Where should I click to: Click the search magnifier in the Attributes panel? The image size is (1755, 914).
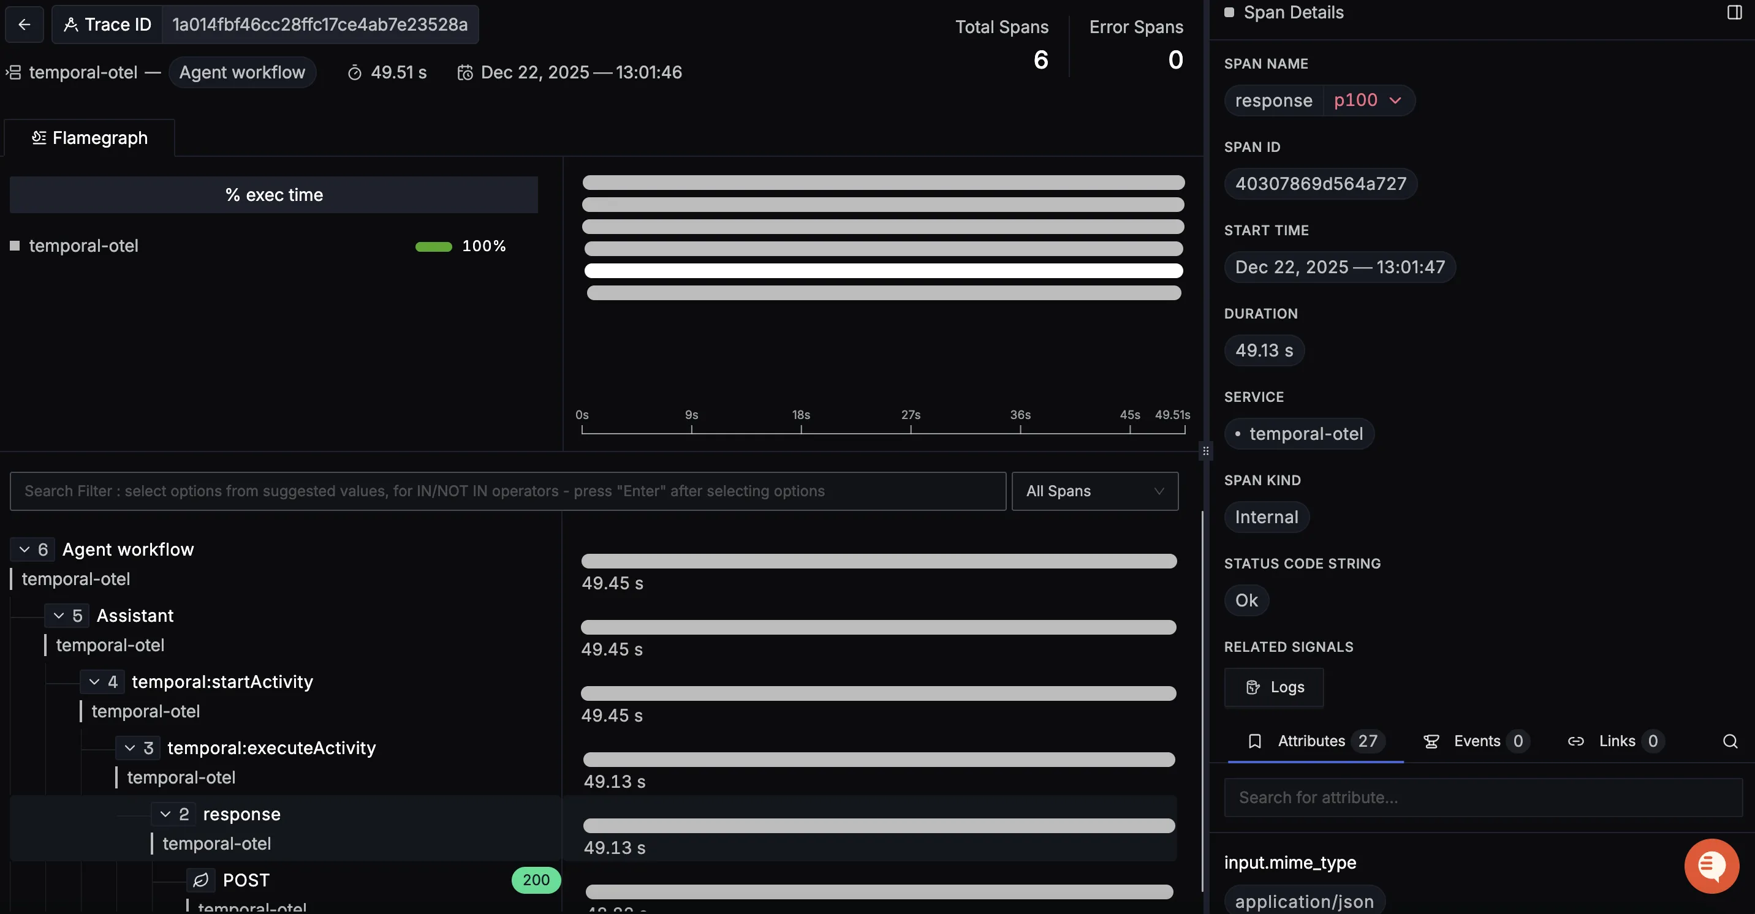pos(1730,742)
